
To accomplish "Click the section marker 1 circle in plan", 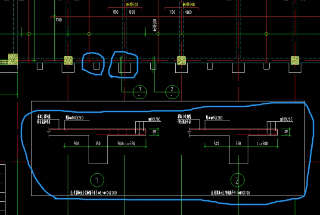I will [x=140, y=91].
